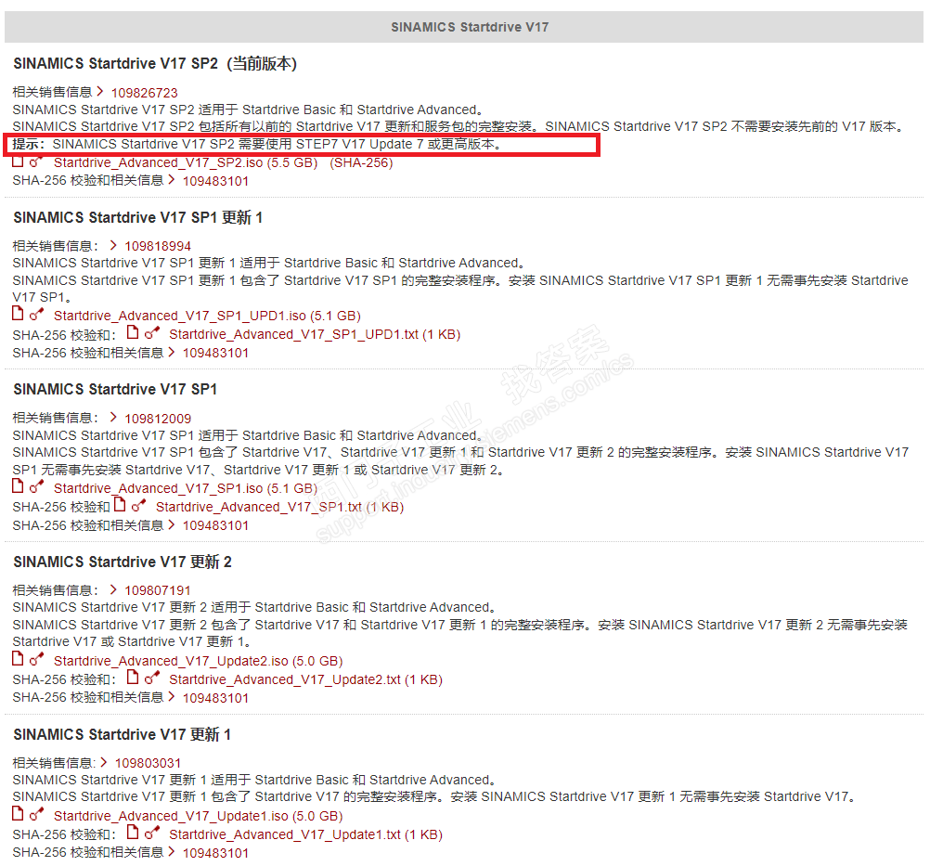
Task: Open 109483101 link under V17 更新 2 section
Action: 215,699
